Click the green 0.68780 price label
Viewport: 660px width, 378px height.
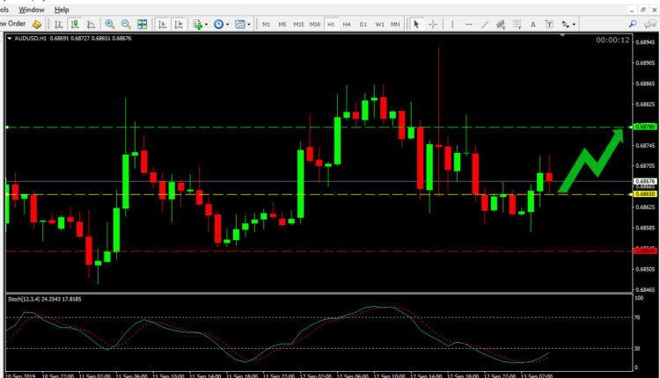click(x=645, y=127)
